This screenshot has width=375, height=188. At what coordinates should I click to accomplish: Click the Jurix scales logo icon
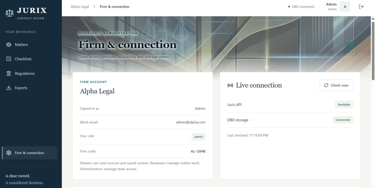click(x=10, y=13)
